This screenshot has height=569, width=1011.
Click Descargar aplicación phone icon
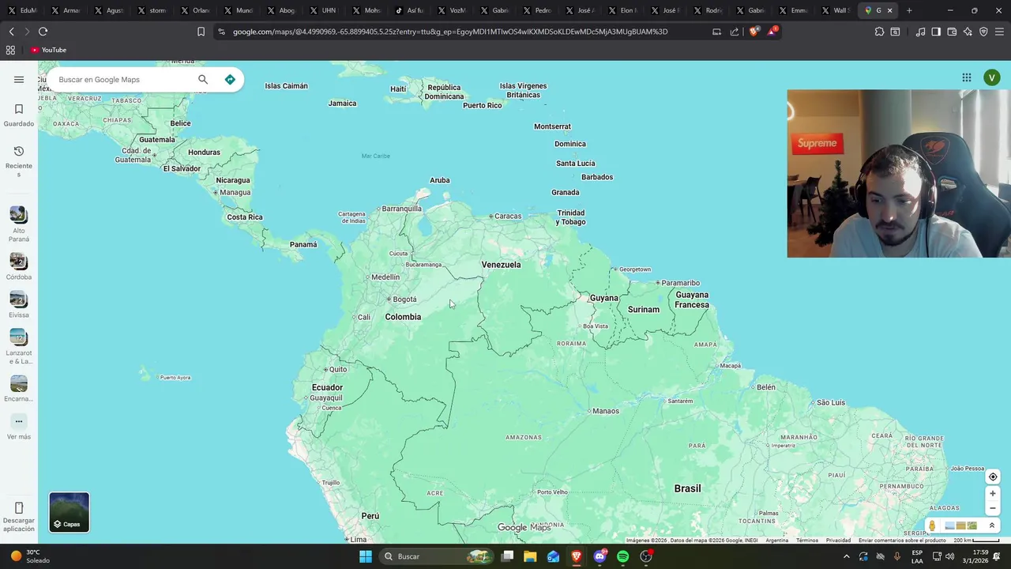coord(19,508)
